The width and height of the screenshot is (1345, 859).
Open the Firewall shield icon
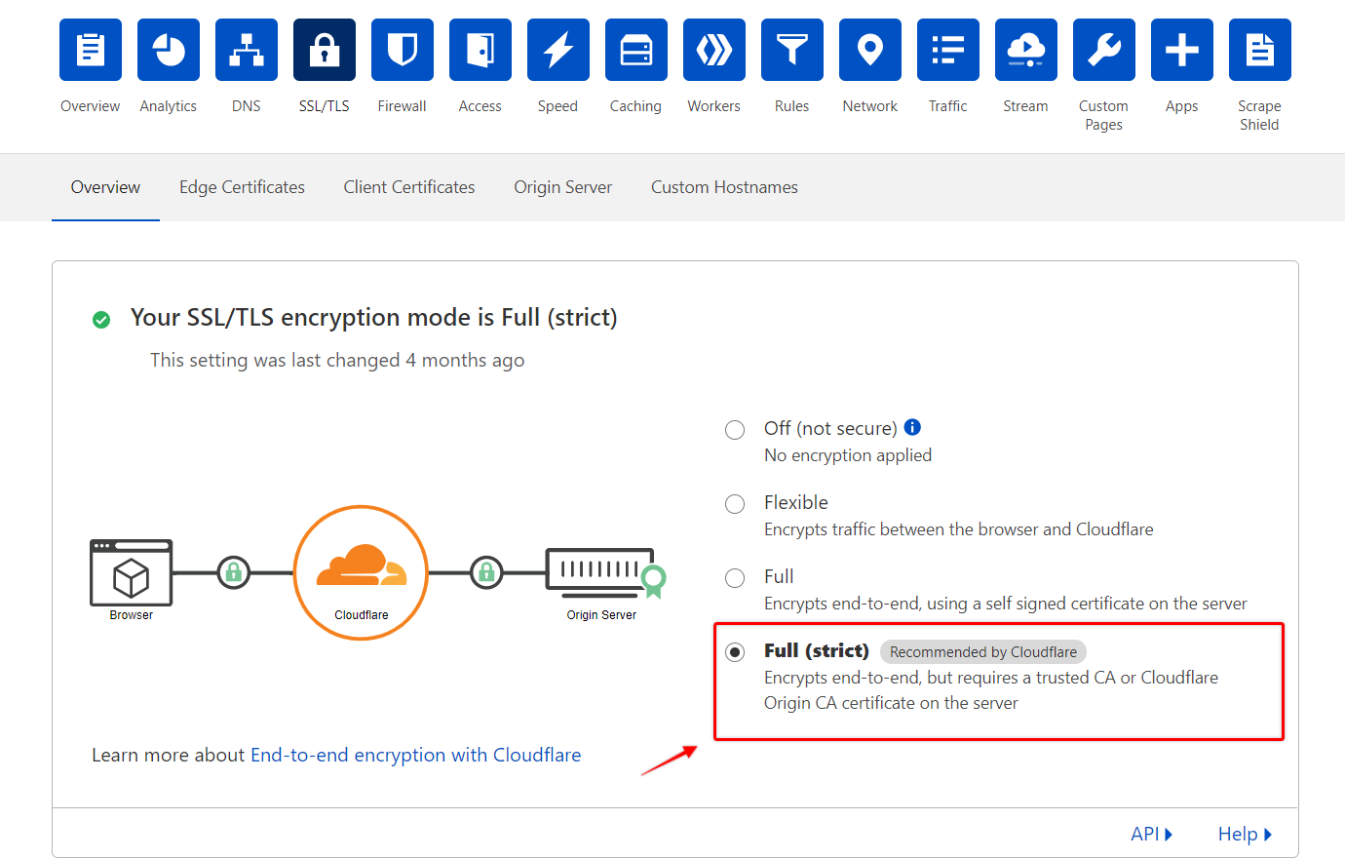pos(403,50)
